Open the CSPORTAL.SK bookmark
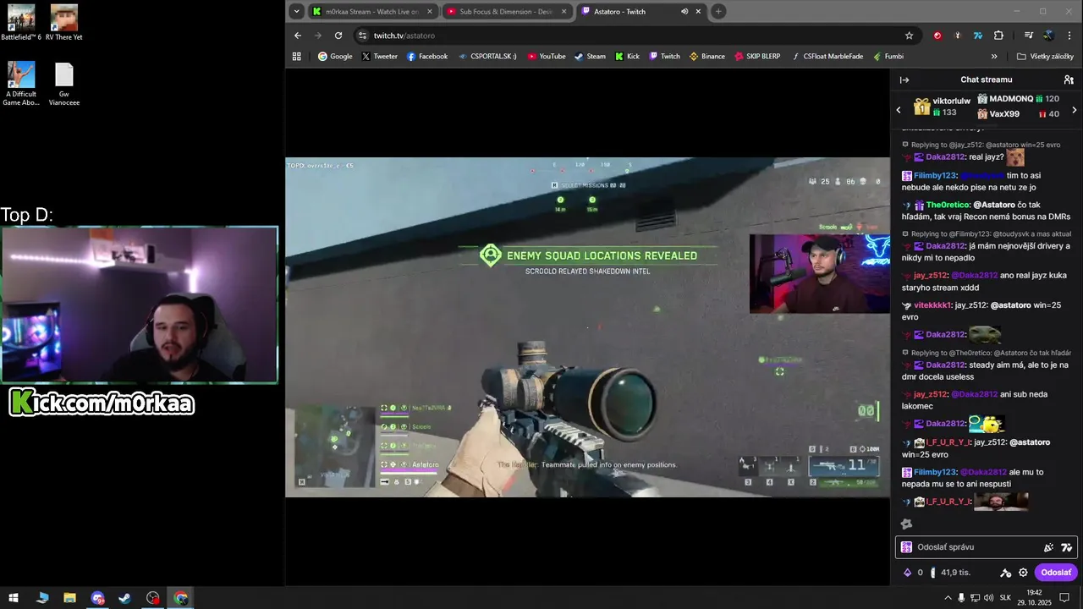Viewport: 1083px width, 609px height. 487,57
